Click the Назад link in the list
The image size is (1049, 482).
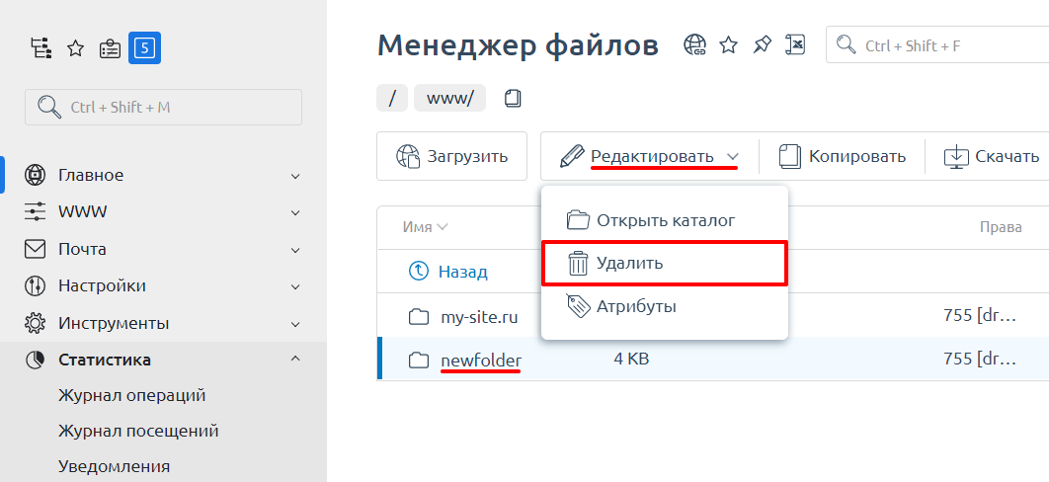(x=462, y=272)
